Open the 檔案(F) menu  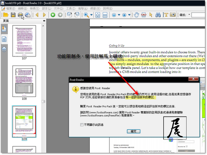(x=10, y=9)
